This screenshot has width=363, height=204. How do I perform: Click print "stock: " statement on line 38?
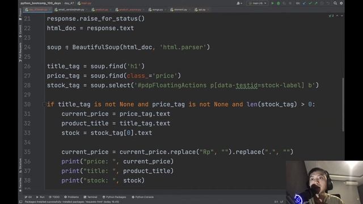103,180
